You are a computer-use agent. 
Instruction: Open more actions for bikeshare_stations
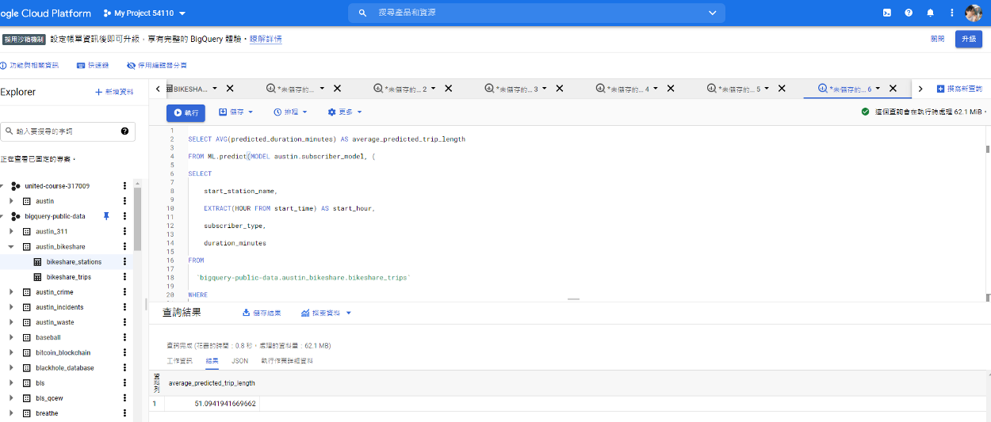pyautogui.click(x=124, y=262)
